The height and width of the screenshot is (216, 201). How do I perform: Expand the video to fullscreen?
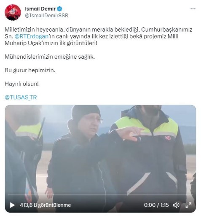[188, 205]
